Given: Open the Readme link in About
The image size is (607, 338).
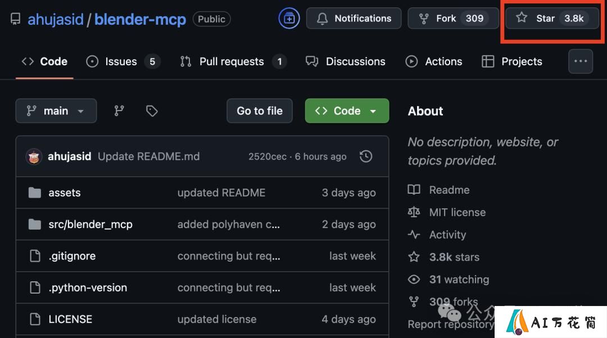Looking at the screenshot, I should coord(450,190).
